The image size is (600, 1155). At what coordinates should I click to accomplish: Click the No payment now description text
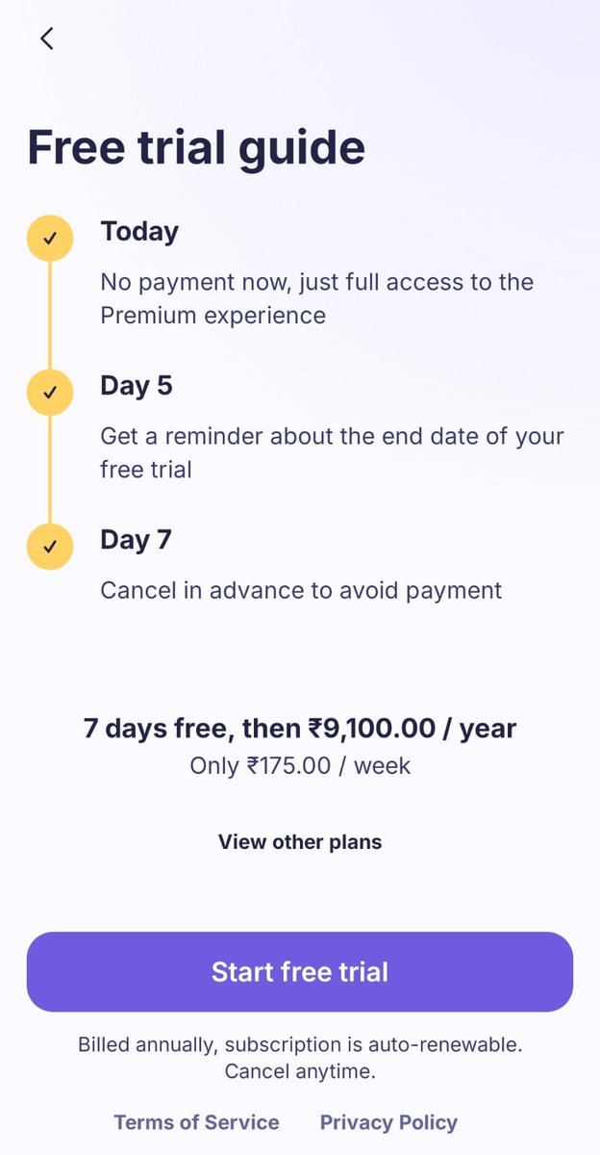click(x=316, y=298)
